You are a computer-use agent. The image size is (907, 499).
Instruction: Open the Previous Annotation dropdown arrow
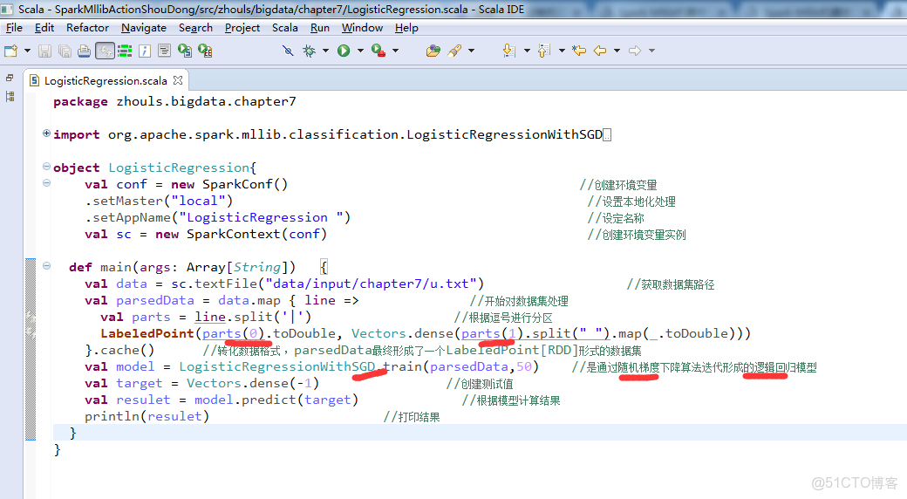pyautogui.click(x=562, y=51)
